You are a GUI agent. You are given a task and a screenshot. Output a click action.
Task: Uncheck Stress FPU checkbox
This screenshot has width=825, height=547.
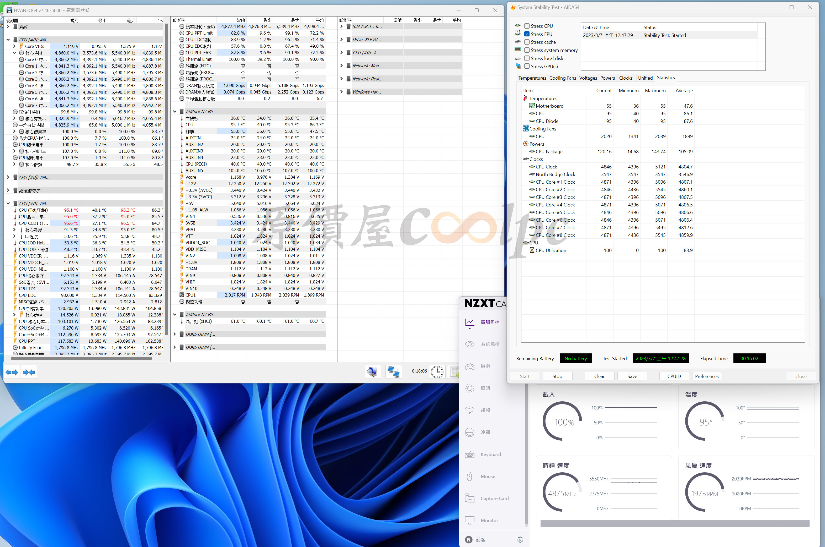(x=527, y=34)
